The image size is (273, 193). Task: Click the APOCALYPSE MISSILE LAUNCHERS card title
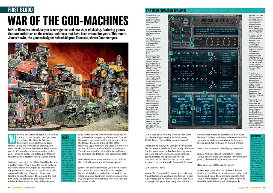point(204,100)
